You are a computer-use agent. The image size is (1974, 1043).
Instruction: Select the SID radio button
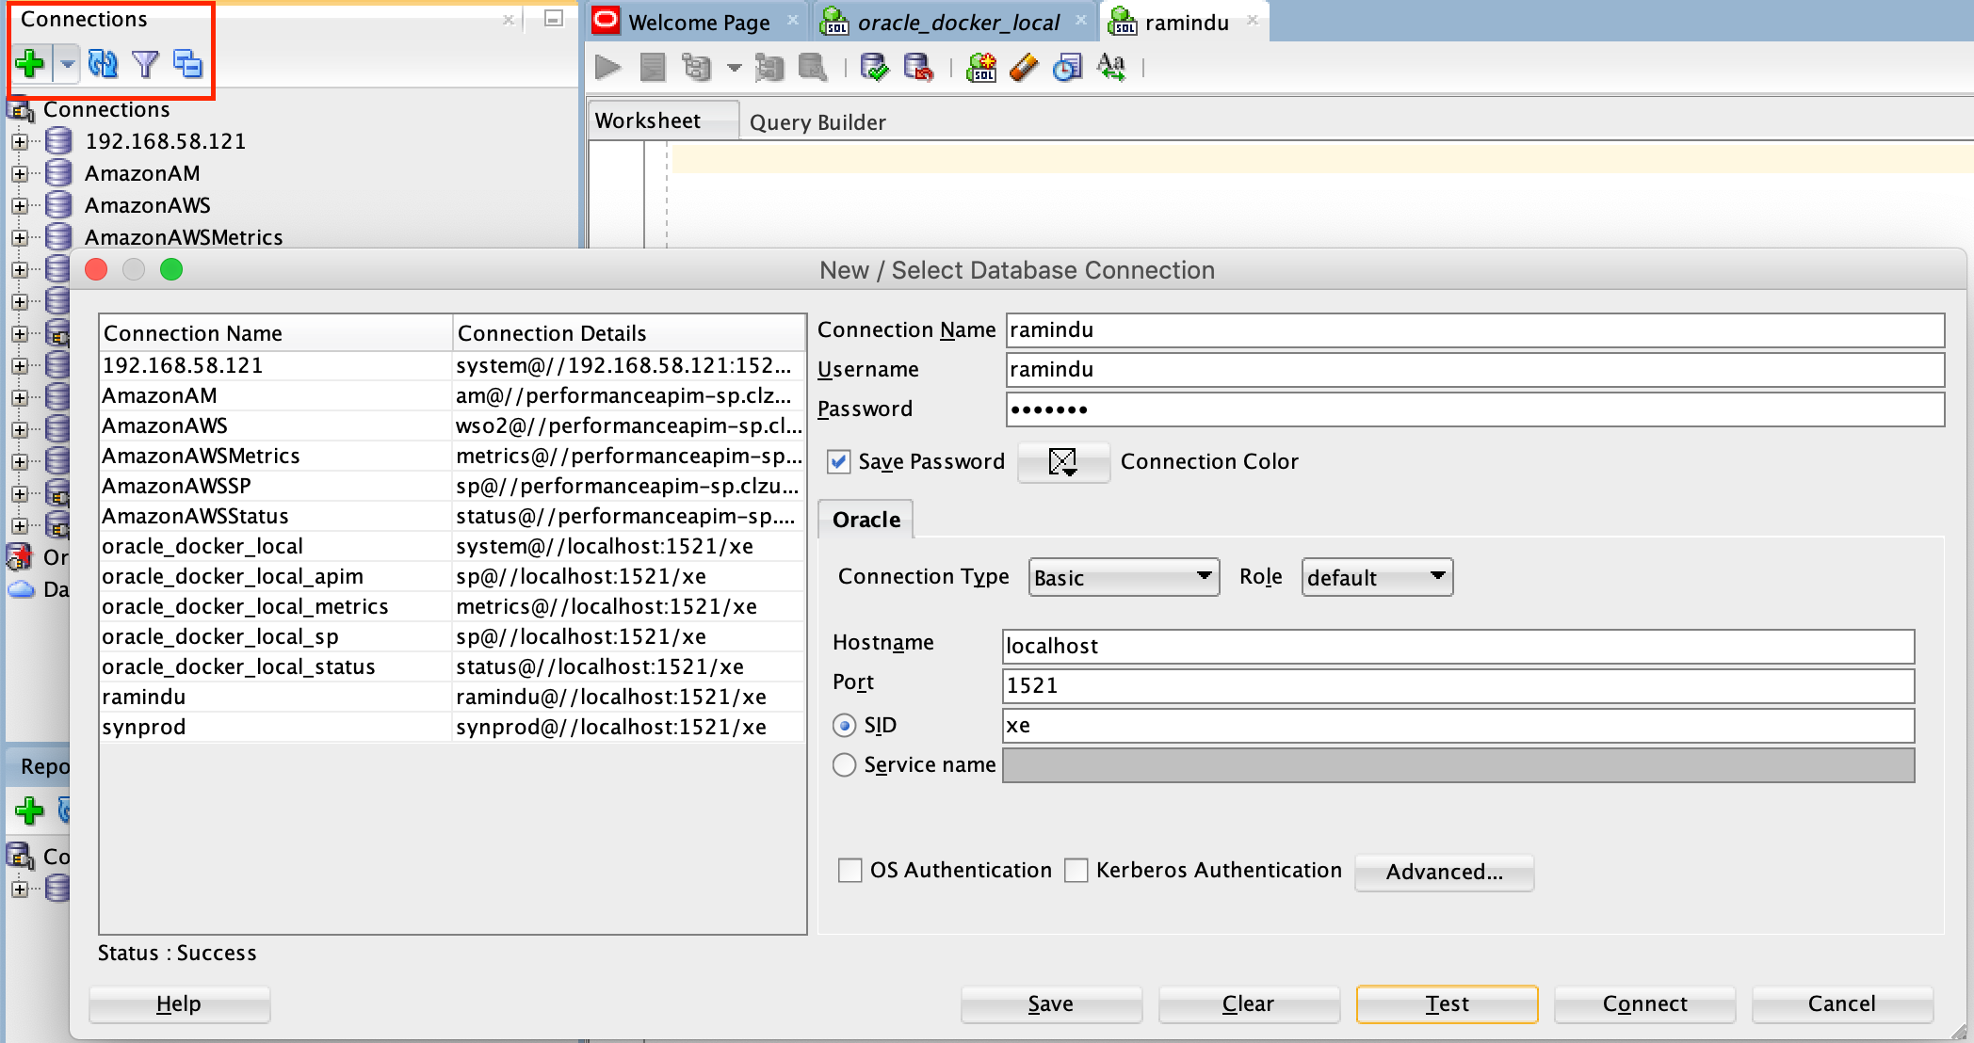click(x=845, y=726)
